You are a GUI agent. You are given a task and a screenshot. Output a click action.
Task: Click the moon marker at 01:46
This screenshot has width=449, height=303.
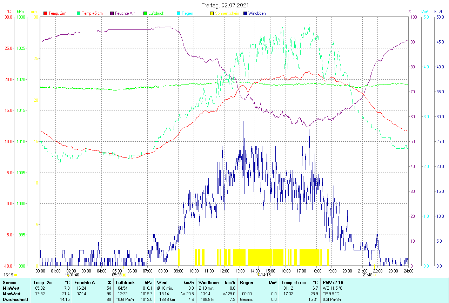68,275
